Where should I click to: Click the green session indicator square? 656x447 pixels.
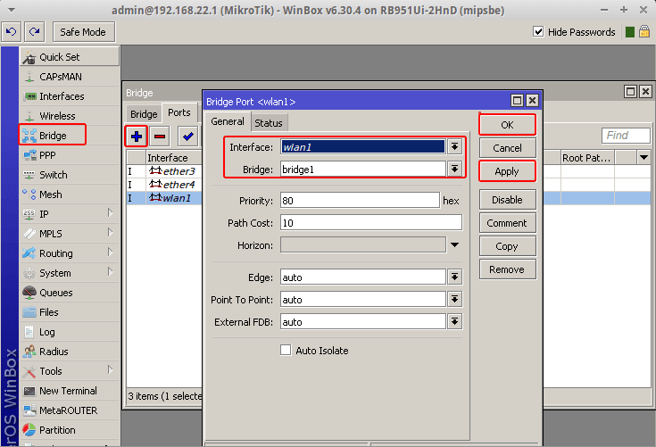tap(629, 32)
